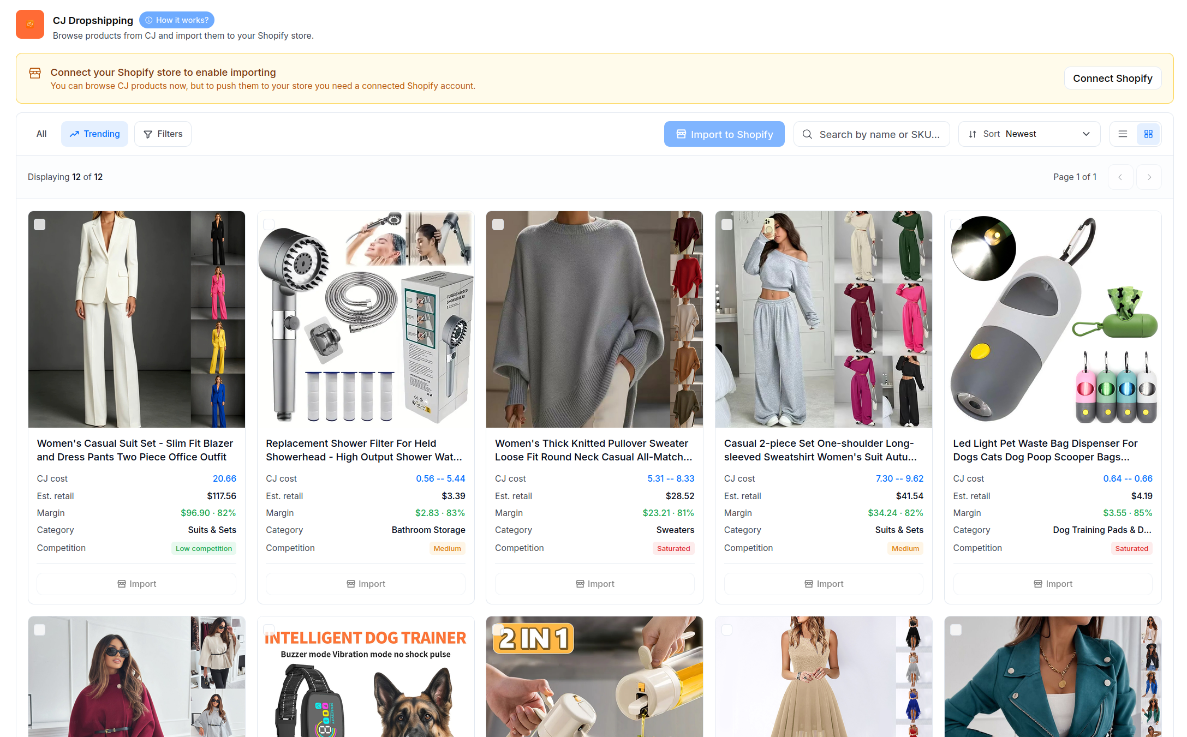Open Led Light Pet Waste Bag Dispenser title
This screenshot has height=737, width=1187.
pos(1045,451)
